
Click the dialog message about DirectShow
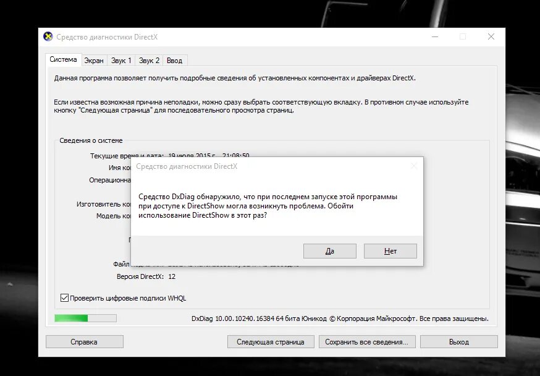coord(268,206)
